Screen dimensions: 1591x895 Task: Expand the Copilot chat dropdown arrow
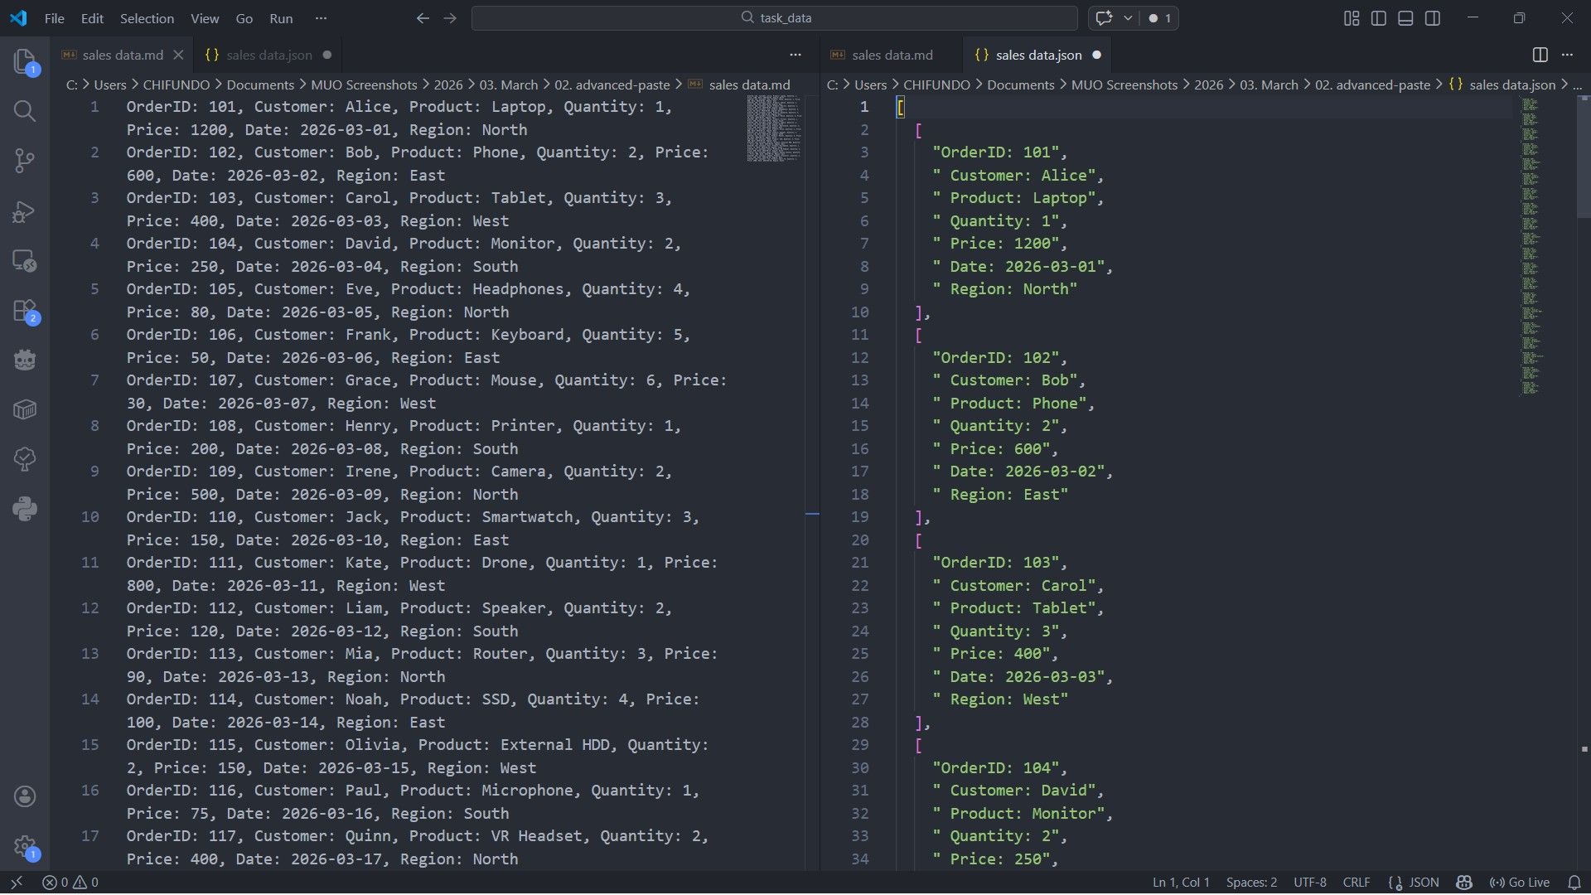(x=1128, y=18)
